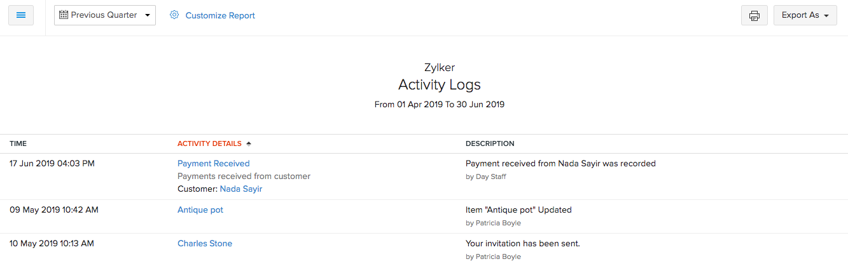848x266 pixels.
Task: Click the Customize Report gear icon
Action: [x=174, y=15]
